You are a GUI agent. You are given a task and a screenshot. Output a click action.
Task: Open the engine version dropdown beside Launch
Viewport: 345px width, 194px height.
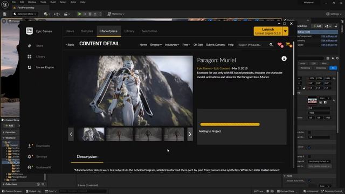point(285,31)
